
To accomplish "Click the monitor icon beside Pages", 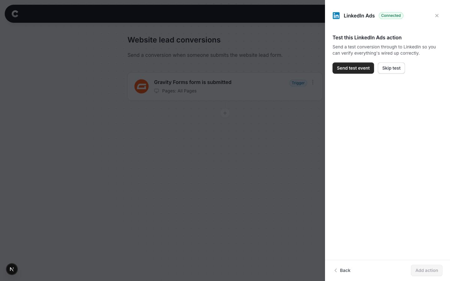I will click(157, 91).
